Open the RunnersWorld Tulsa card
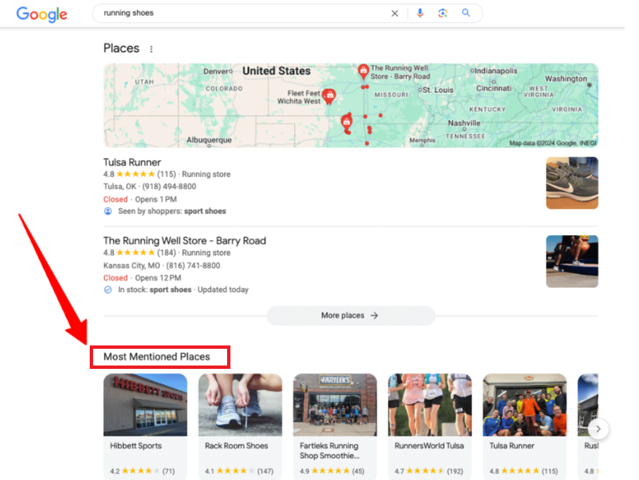Image resolution: width=639 pixels, height=480 pixels. click(x=430, y=426)
